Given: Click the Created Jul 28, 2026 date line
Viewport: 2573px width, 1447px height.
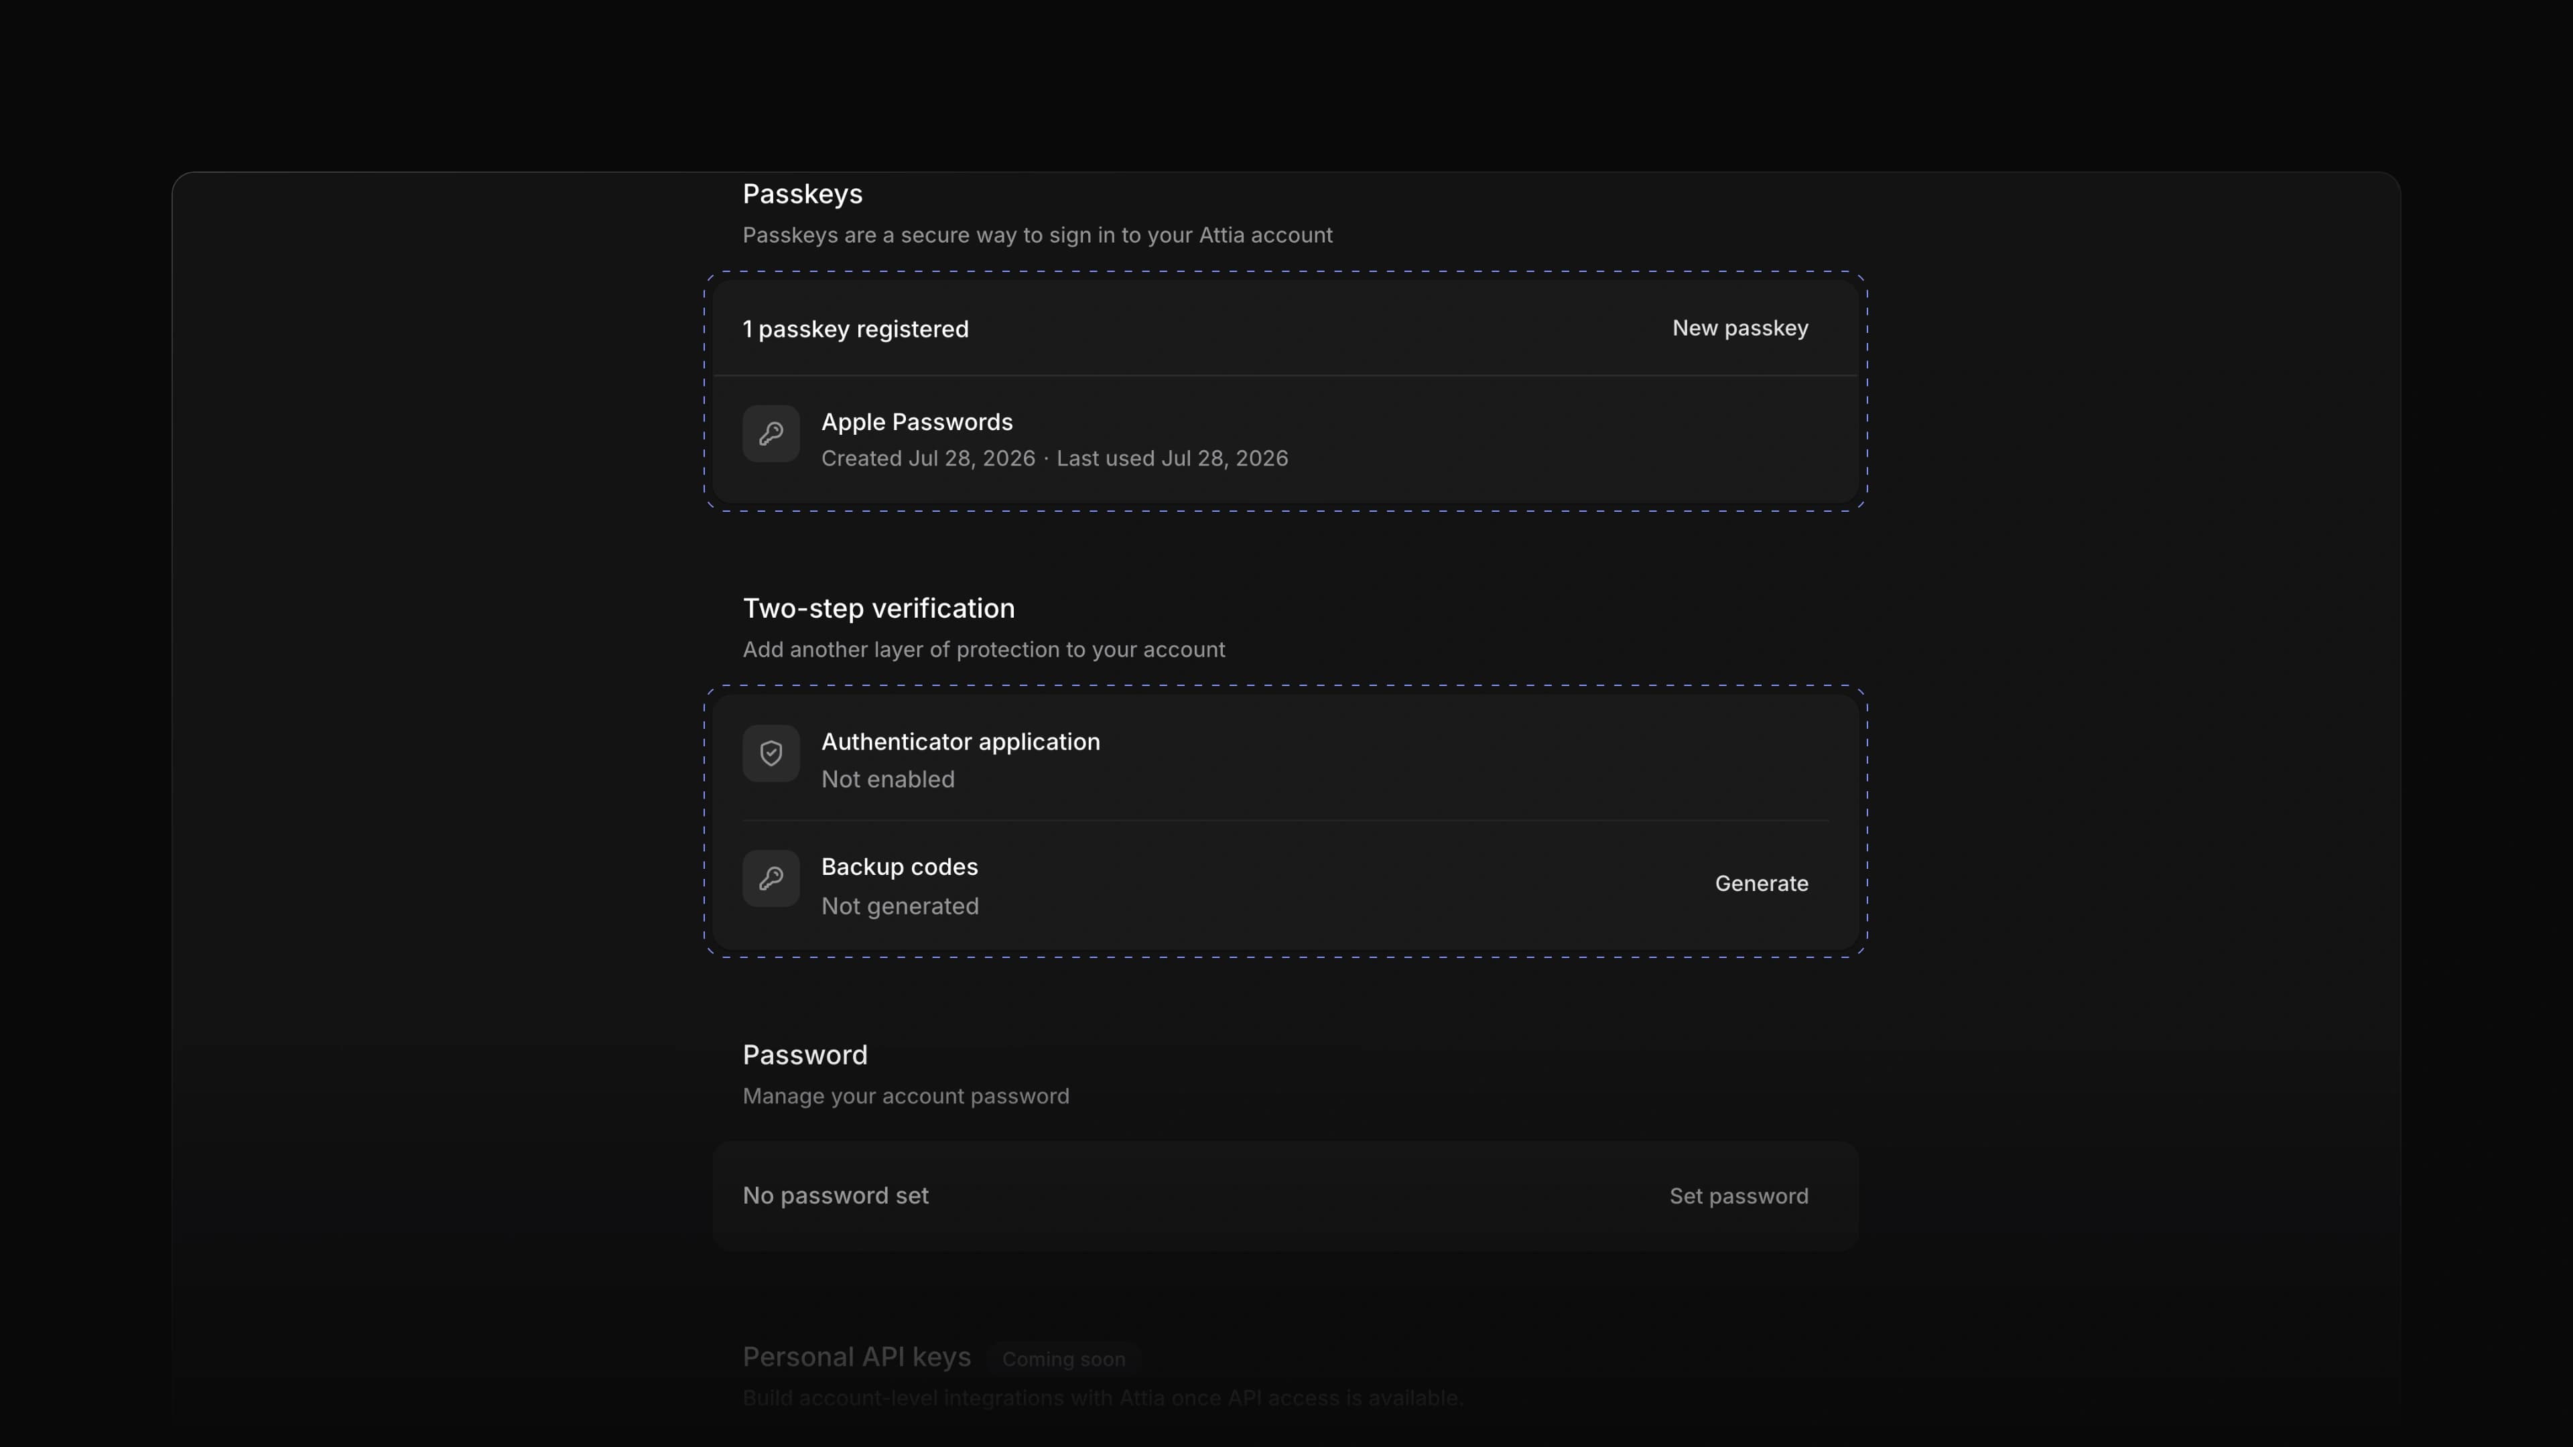Looking at the screenshot, I should 1054,458.
